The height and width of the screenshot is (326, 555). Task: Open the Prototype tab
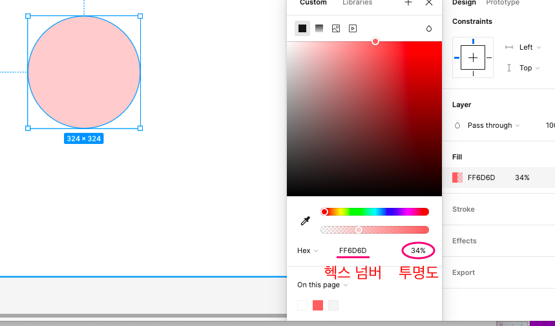click(x=503, y=3)
